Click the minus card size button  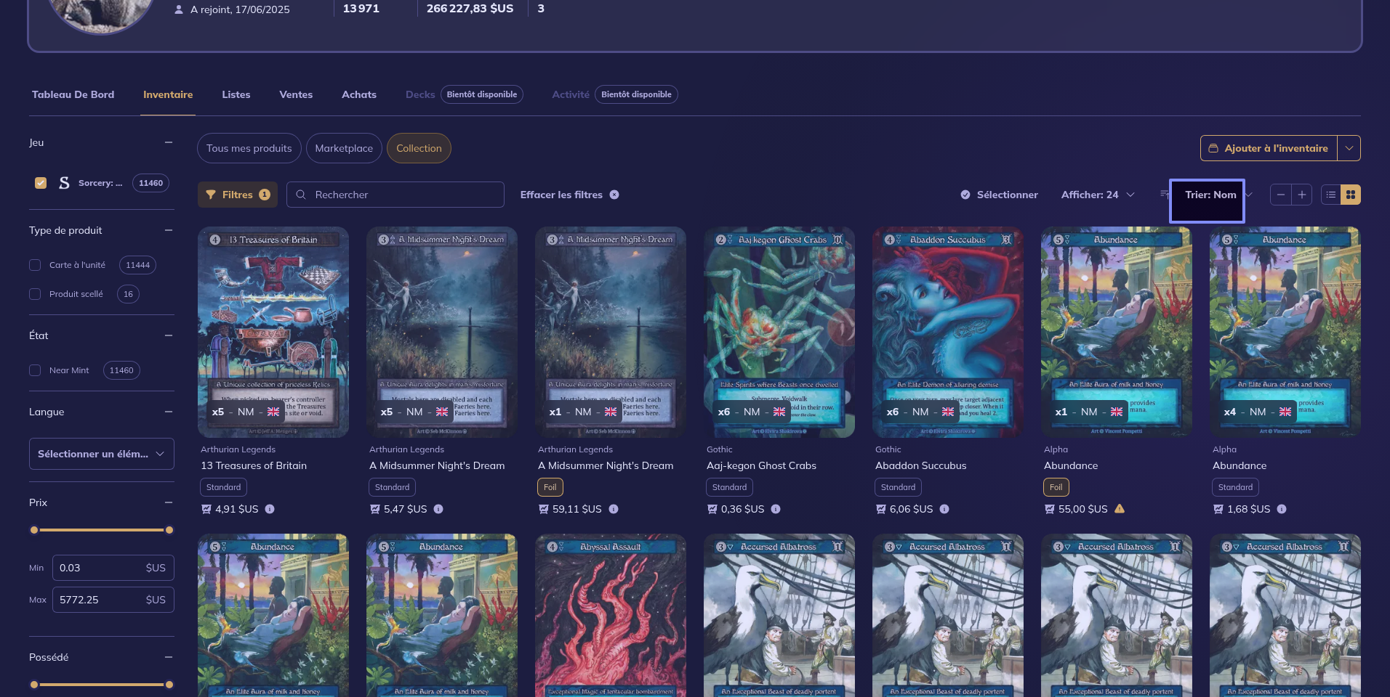pos(1281,195)
